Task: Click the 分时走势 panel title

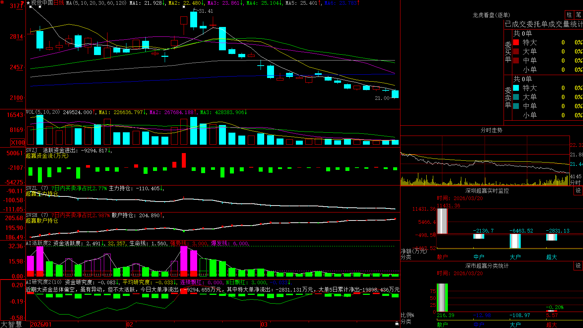Action: [491, 130]
